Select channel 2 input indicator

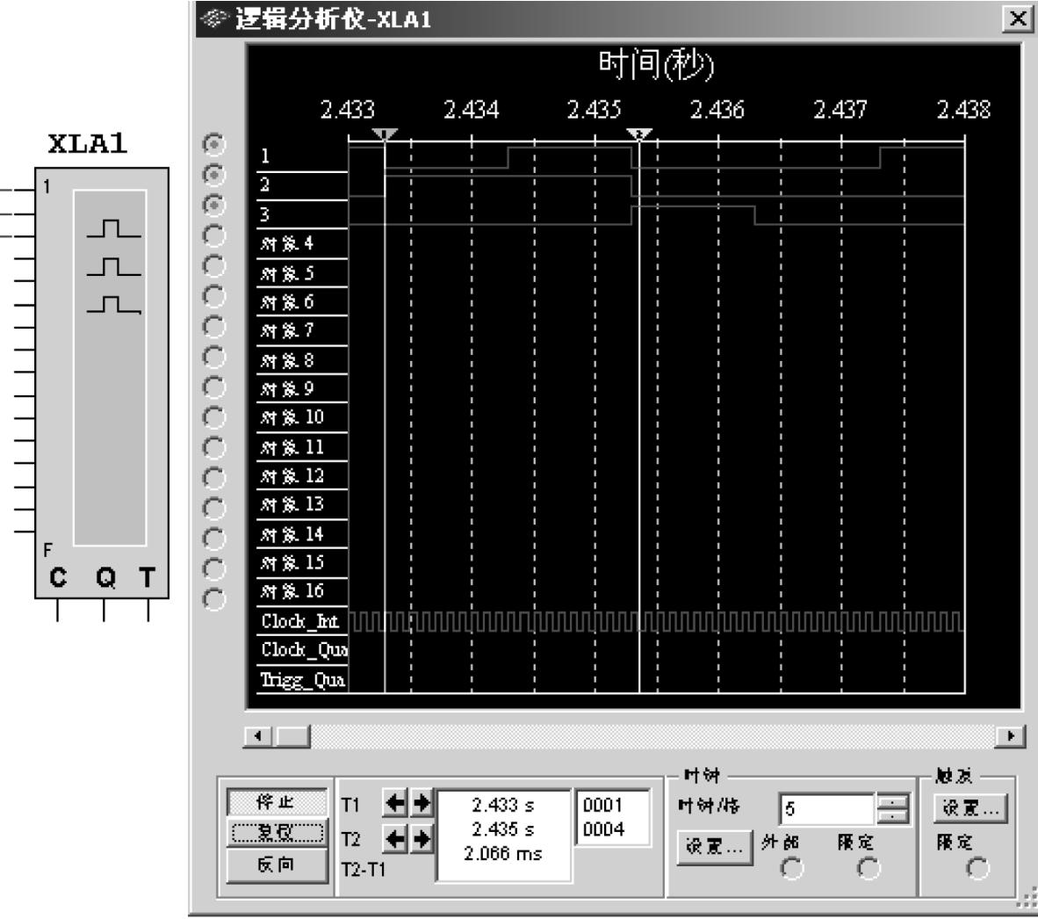(213, 174)
